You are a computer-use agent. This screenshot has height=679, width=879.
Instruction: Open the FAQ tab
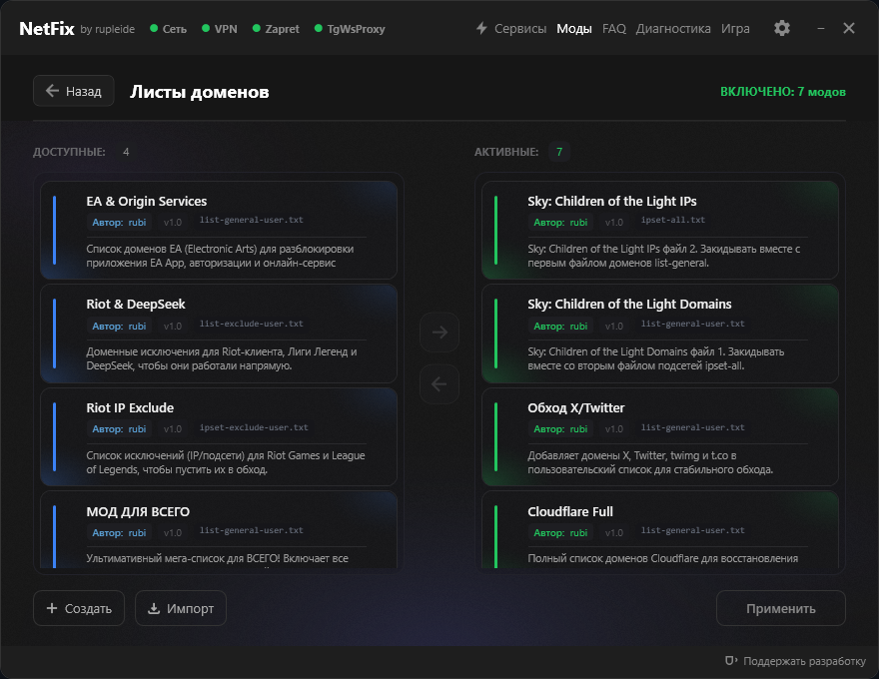(614, 29)
